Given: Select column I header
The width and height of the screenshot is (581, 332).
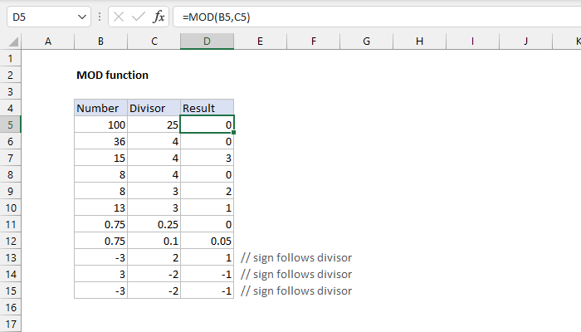Looking at the screenshot, I should [x=472, y=41].
